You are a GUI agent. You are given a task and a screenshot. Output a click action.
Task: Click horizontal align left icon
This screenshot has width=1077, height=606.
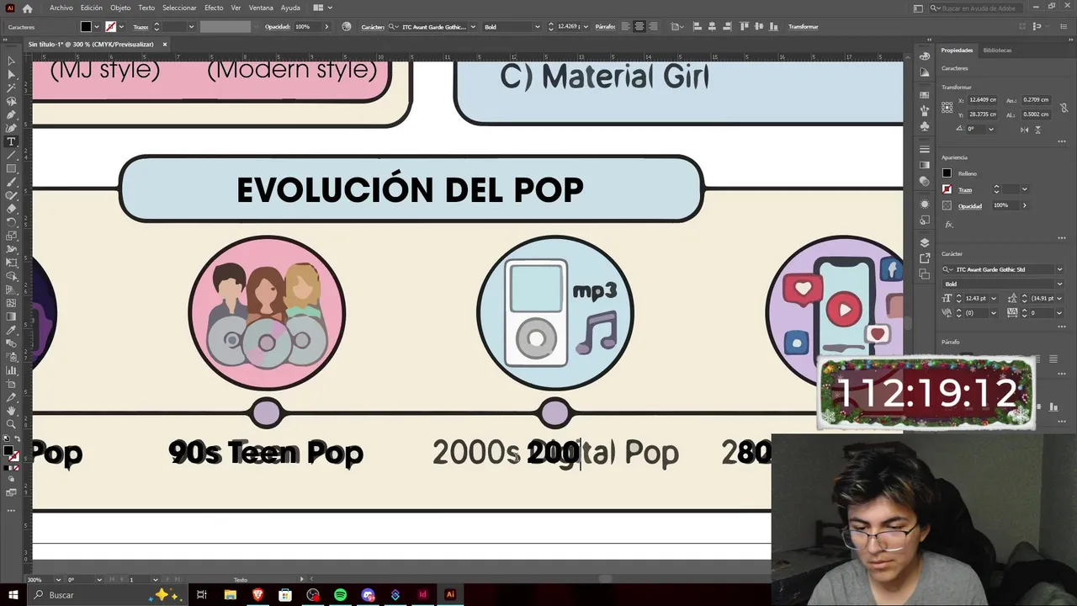coord(698,27)
